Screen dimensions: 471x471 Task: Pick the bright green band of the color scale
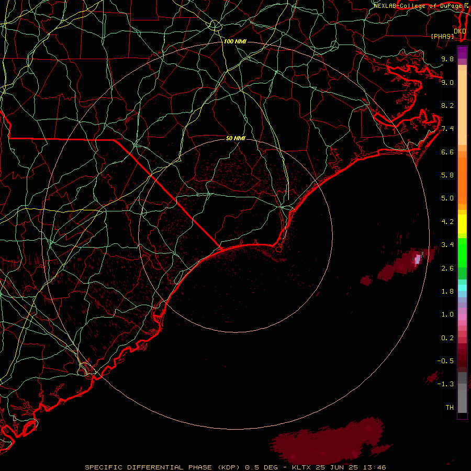462,252
